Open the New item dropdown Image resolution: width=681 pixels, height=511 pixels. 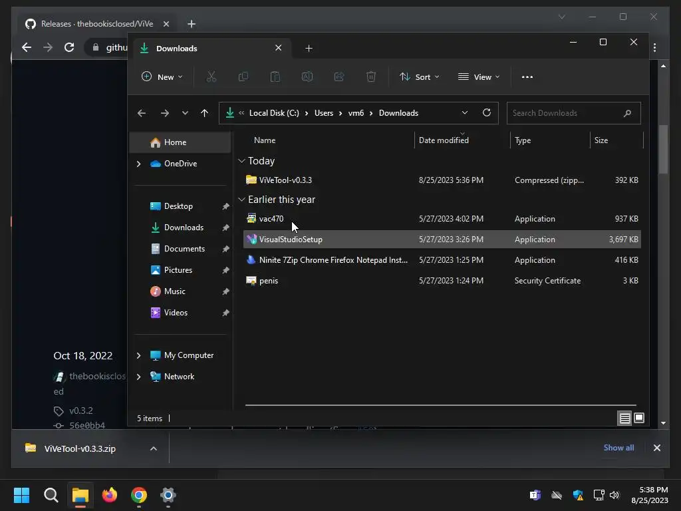(x=162, y=77)
